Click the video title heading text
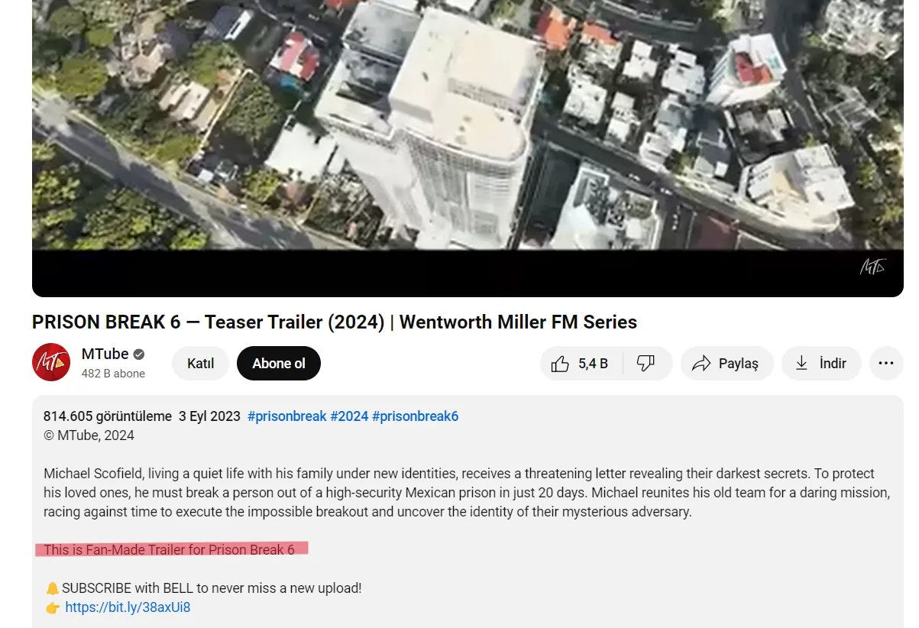This screenshot has width=919, height=628. click(x=335, y=322)
